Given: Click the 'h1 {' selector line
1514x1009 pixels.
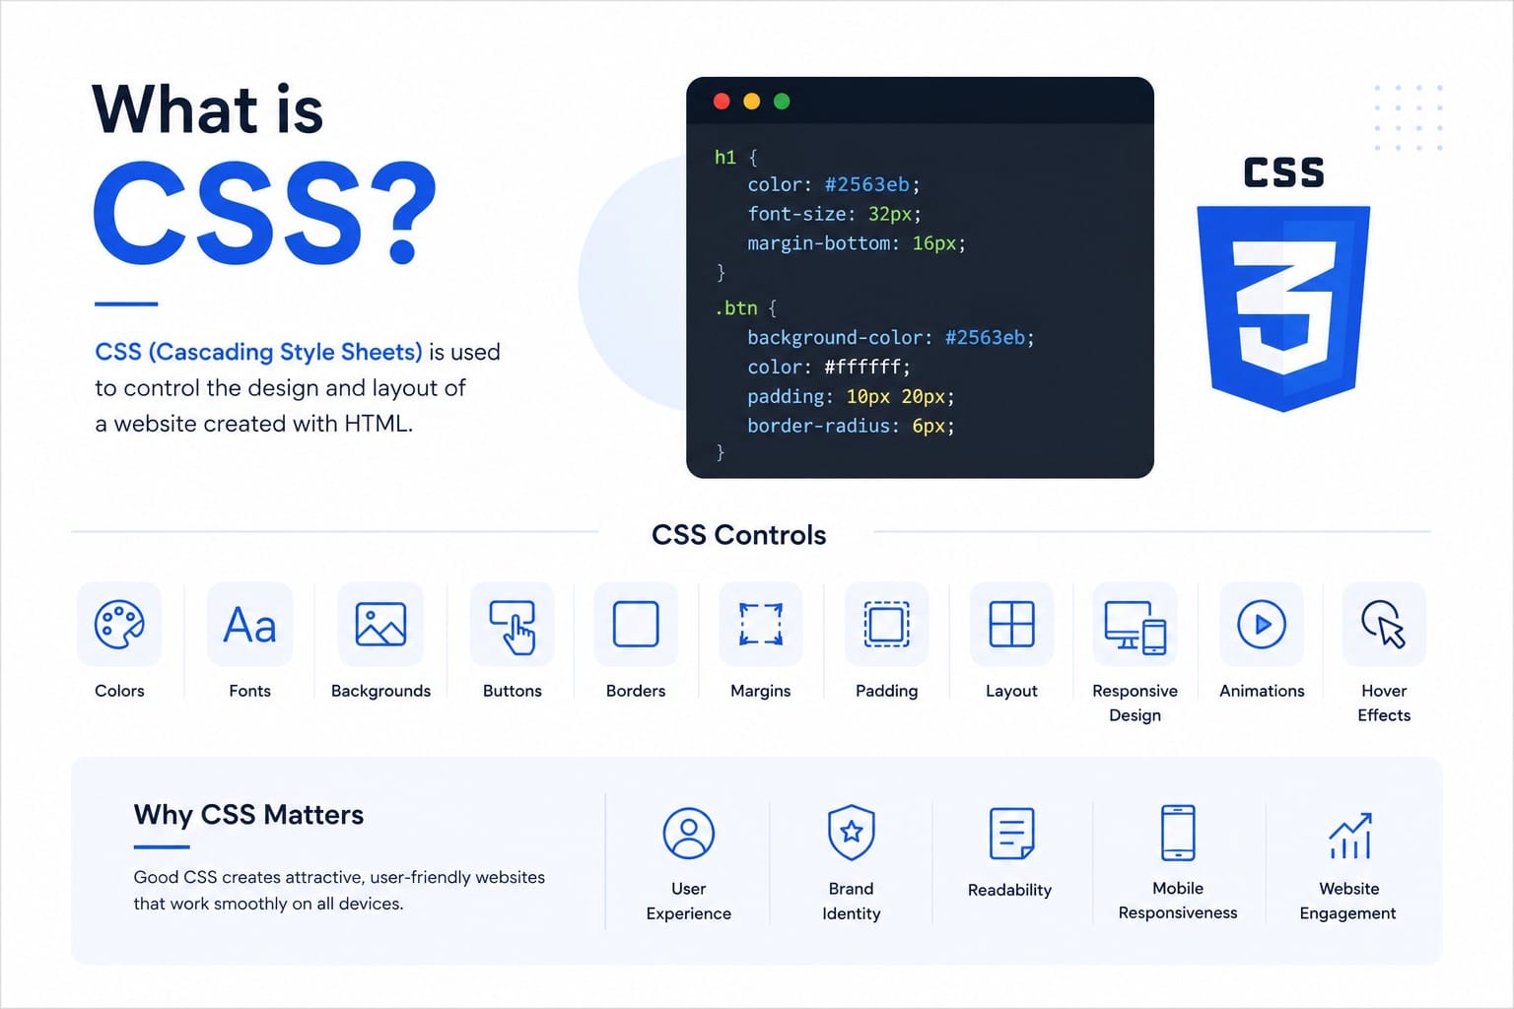Looking at the screenshot, I should [x=736, y=157].
